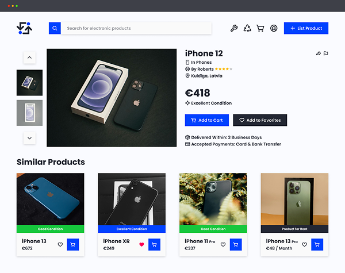The height and width of the screenshot is (273, 345).
Task: Open the recycle icon in header
Action: pyautogui.click(x=247, y=28)
